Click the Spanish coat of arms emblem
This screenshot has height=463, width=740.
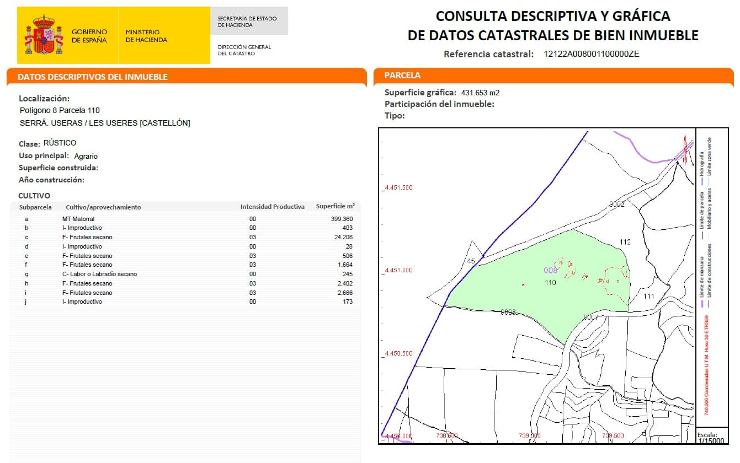pyautogui.click(x=44, y=35)
